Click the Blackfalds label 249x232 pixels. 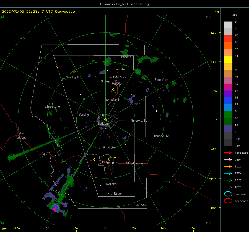pos(118,76)
